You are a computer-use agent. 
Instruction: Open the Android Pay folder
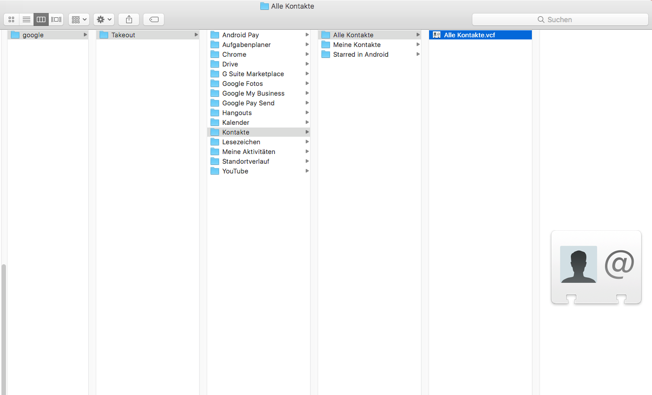pos(259,35)
